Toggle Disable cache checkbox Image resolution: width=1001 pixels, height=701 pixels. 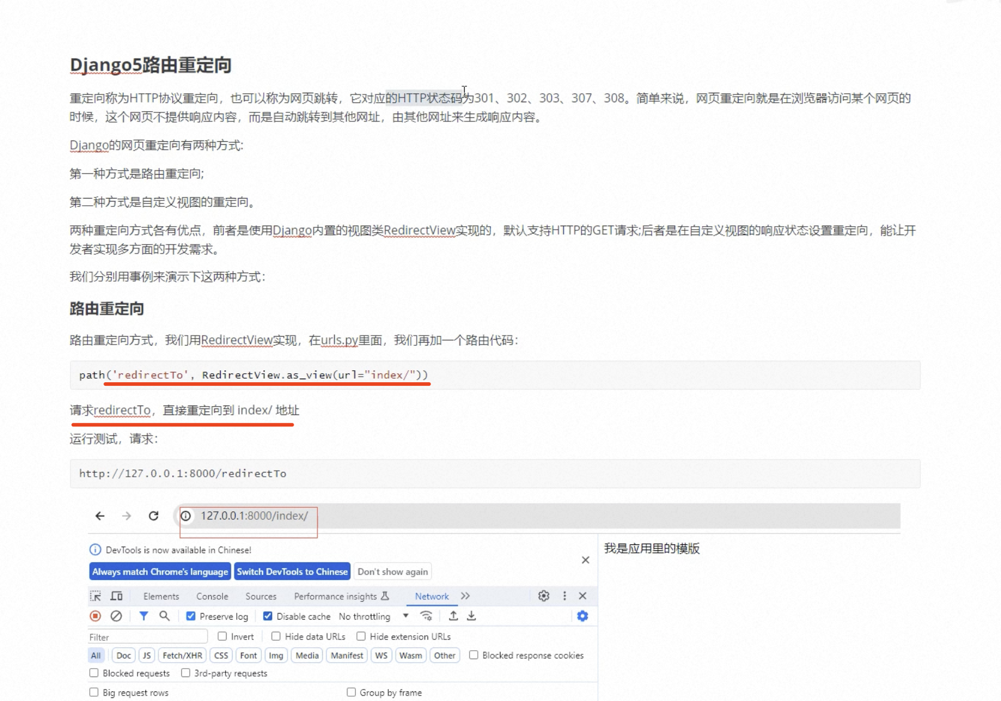point(268,616)
